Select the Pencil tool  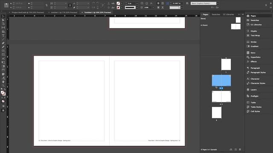(3, 47)
